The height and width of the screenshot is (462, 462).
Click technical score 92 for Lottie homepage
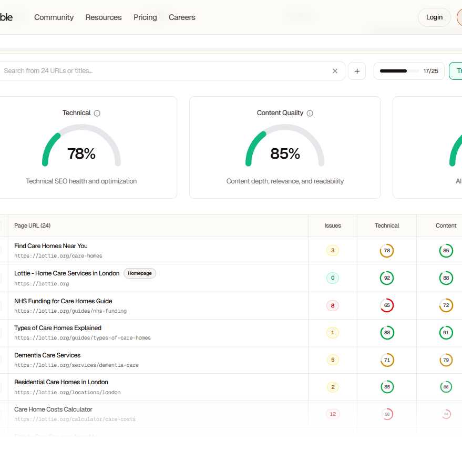coord(387,278)
